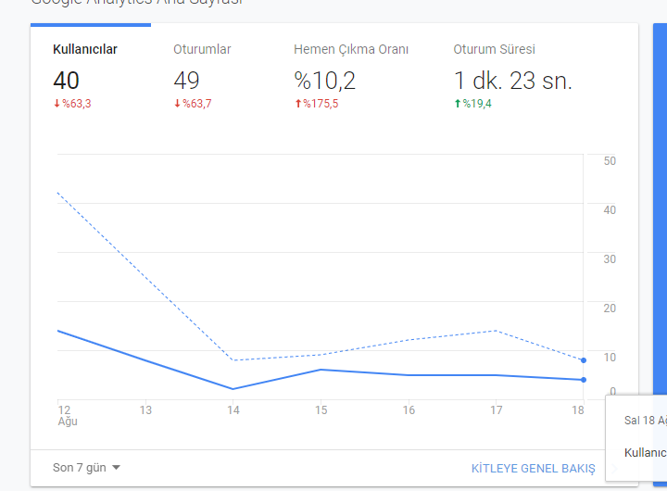667x491 pixels.
Task: Click the x-axis label 16
Action: pyautogui.click(x=409, y=410)
